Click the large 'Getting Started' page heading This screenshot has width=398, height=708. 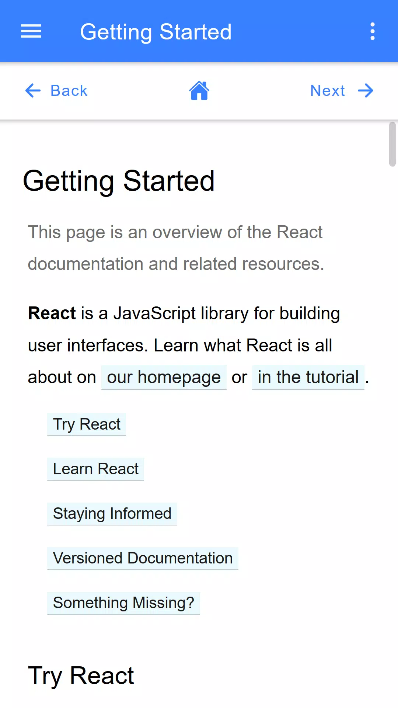(119, 181)
